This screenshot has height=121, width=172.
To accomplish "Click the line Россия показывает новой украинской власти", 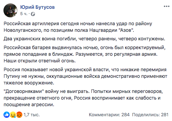I will 85,70.
